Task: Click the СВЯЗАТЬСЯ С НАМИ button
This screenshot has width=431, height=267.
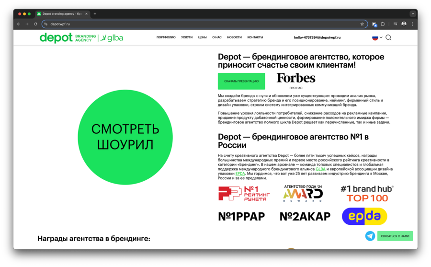Action: (x=395, y=236)
